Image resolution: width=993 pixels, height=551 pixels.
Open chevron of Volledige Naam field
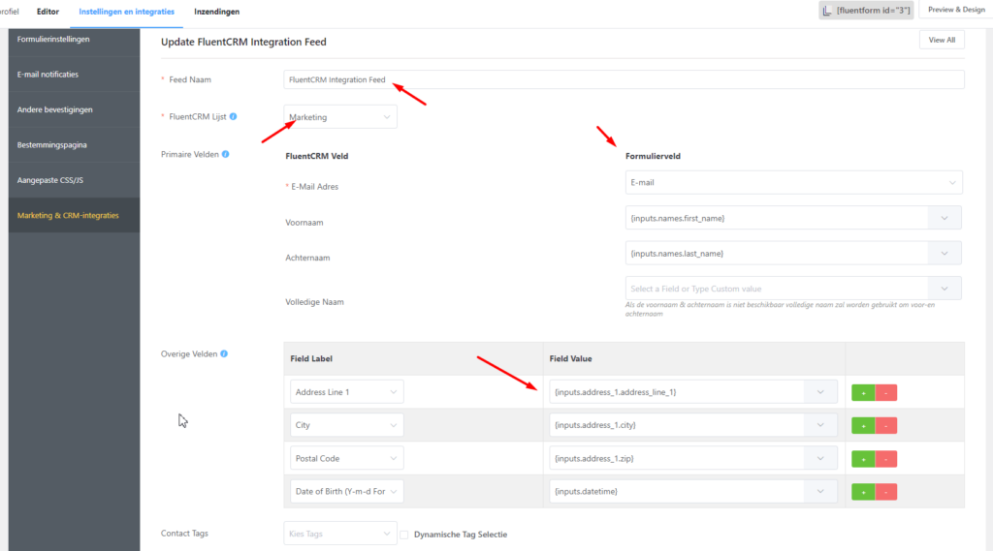tap(944, 289)
